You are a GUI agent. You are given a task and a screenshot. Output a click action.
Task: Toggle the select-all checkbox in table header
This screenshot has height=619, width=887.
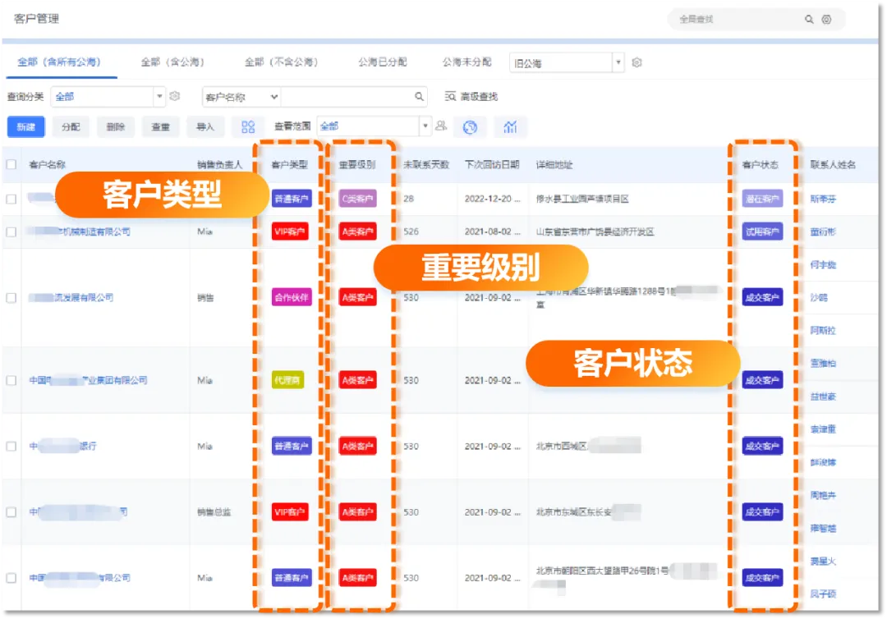(x=11, y=165)
